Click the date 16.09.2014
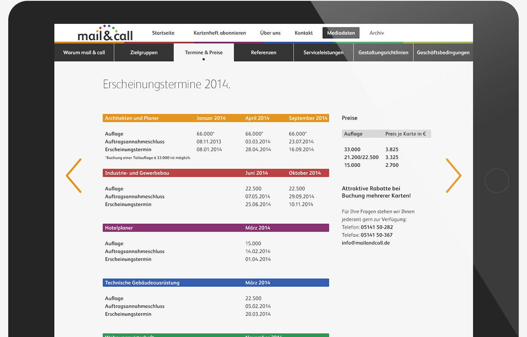The height and width of the screenshot is (337, 527). pyautogui.click(x=301, y=150)
